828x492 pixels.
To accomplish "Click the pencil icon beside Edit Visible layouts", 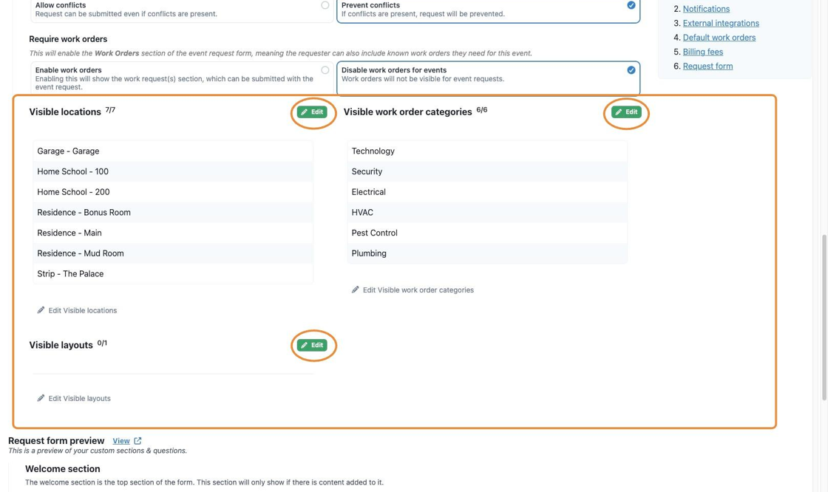I will (x=41, y=398).
